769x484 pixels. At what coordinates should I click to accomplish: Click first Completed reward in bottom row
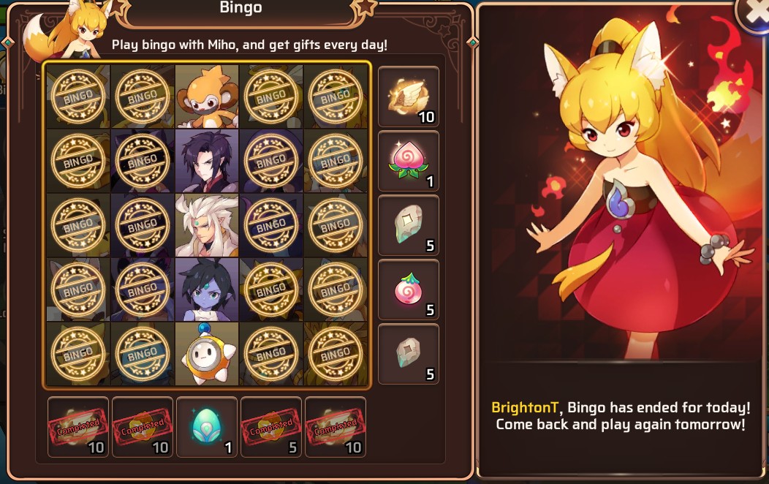78,427
